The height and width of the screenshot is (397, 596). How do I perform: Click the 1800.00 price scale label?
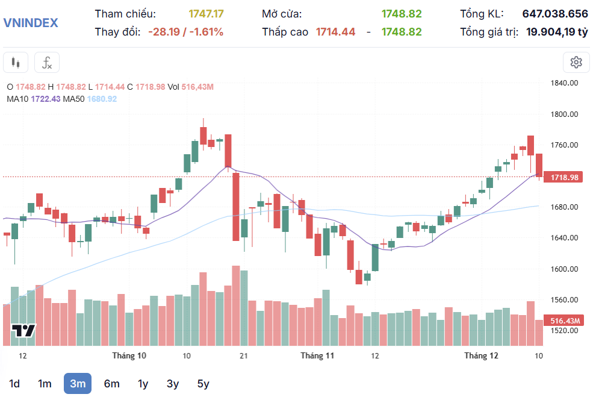coord(564,114)
